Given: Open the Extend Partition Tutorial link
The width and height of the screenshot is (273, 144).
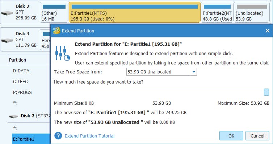Looking at the screenshot, I should pos(89,136).
